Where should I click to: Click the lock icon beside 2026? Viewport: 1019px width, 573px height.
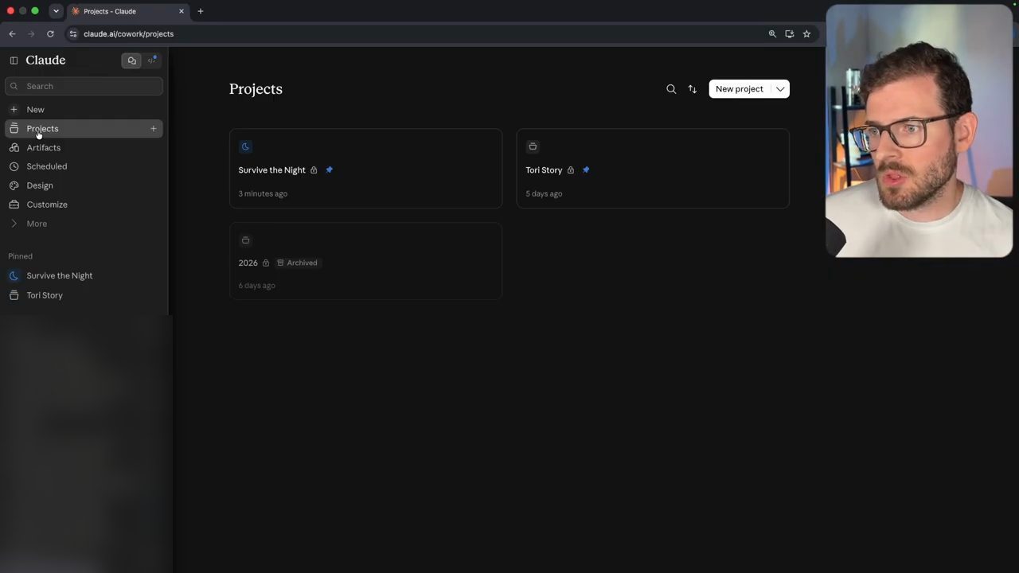coord(266,263)
